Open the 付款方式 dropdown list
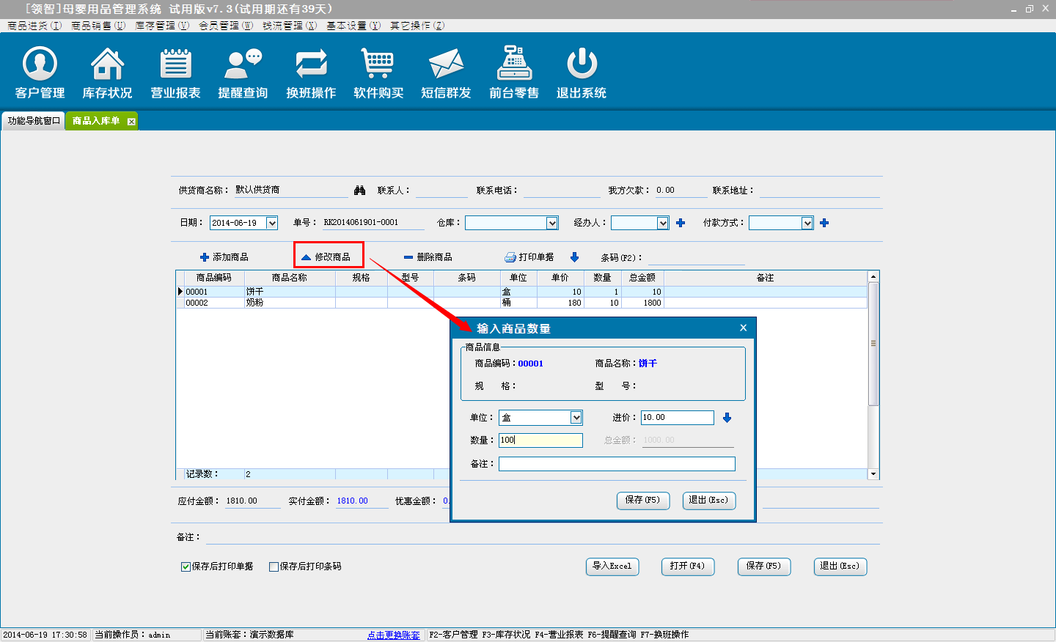The height and width of the screenshot is (642, 1056). 807,223
